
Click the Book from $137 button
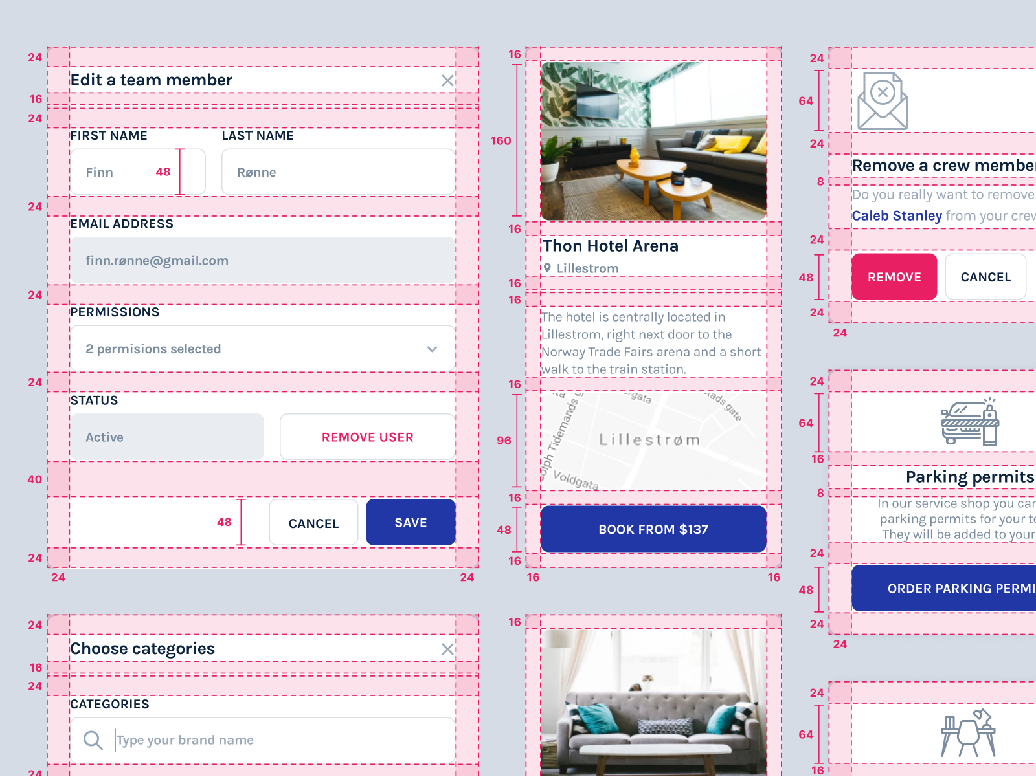coord(653,529)
